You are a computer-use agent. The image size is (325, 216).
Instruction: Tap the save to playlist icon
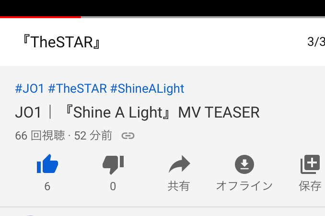(310, 164)
